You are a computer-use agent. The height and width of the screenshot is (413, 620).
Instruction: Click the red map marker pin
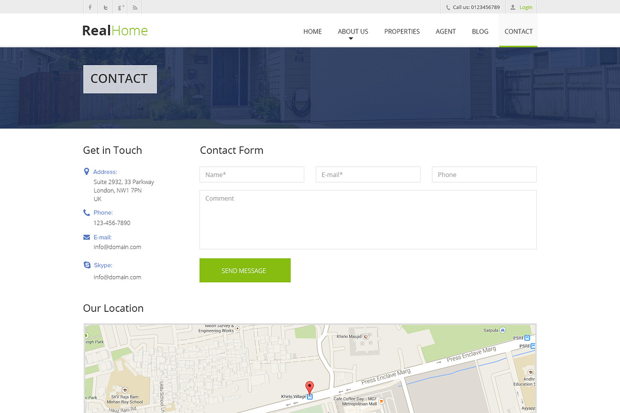pos(309,388)
